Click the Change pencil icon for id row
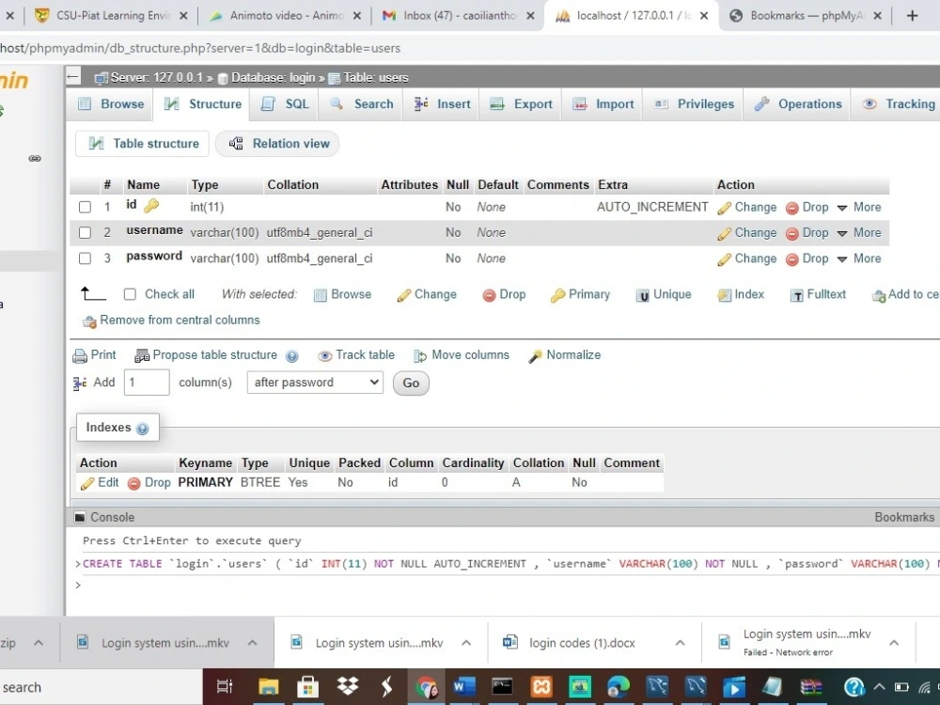Image resolution: width=940 pixels, height=705 pixels. pyautogui.click(x=724, y=208)
